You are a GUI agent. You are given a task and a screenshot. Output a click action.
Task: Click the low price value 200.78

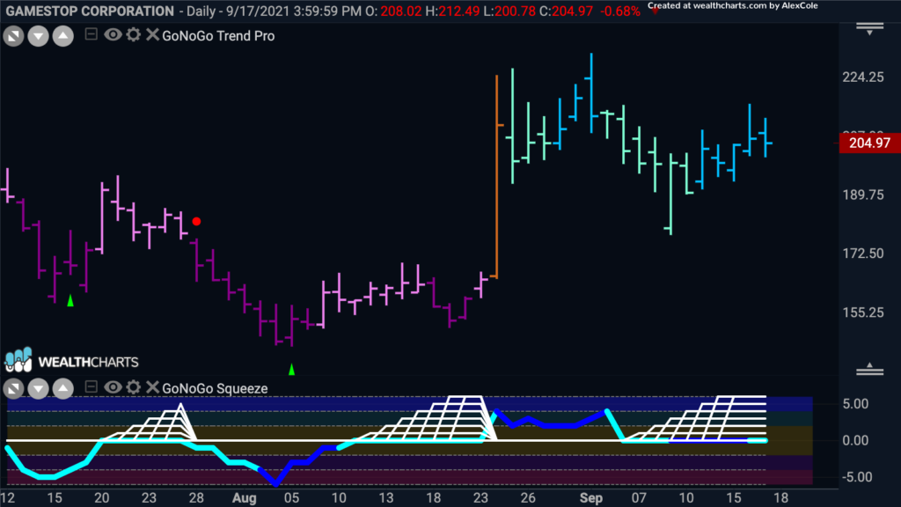click(515, 11)
